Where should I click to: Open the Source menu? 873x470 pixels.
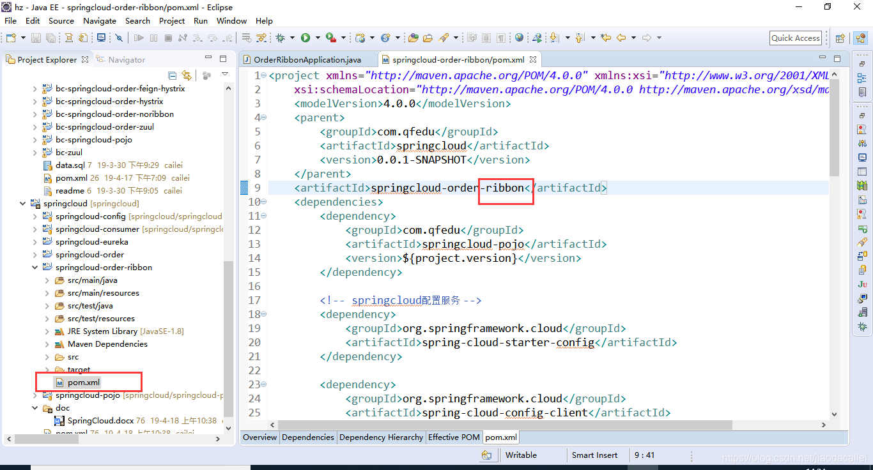61,20
